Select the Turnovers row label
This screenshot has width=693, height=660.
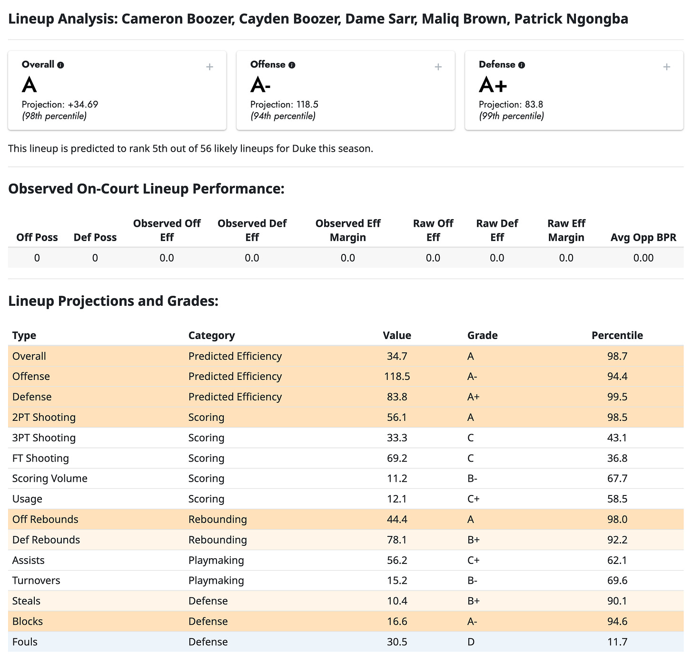click(x=36, y=580)
